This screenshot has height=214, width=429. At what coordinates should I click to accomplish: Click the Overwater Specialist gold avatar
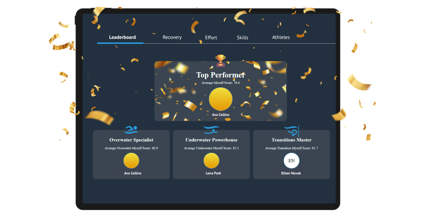tap(131, 160)
